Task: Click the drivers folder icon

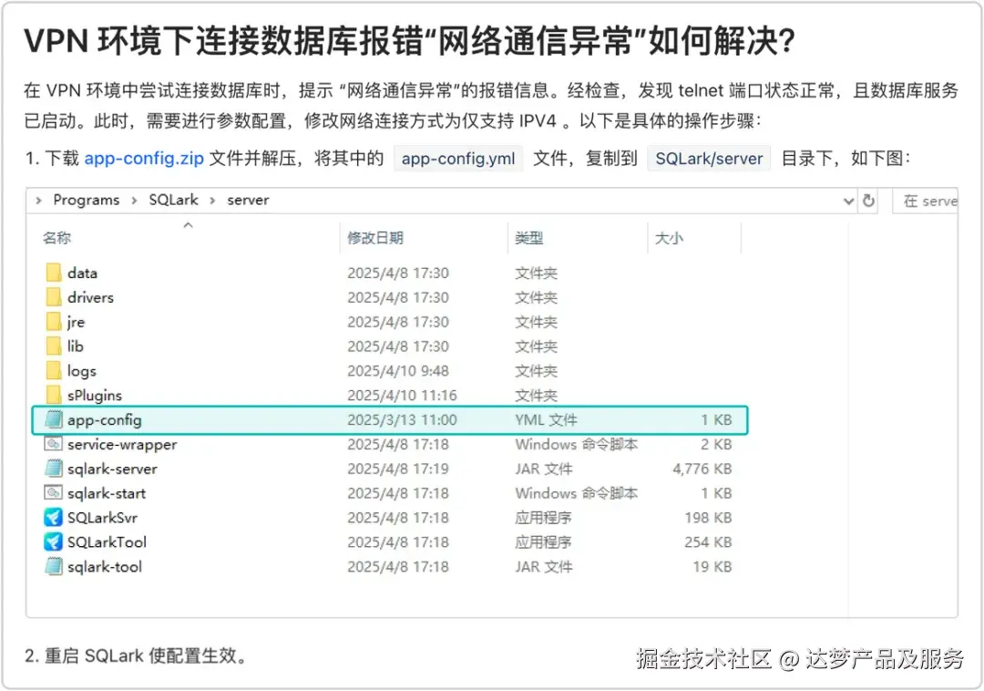Action: click(x=54, y=297)
